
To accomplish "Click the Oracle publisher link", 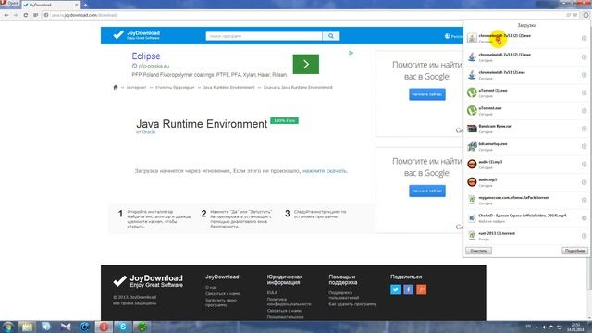I will (x=149, y=132).
